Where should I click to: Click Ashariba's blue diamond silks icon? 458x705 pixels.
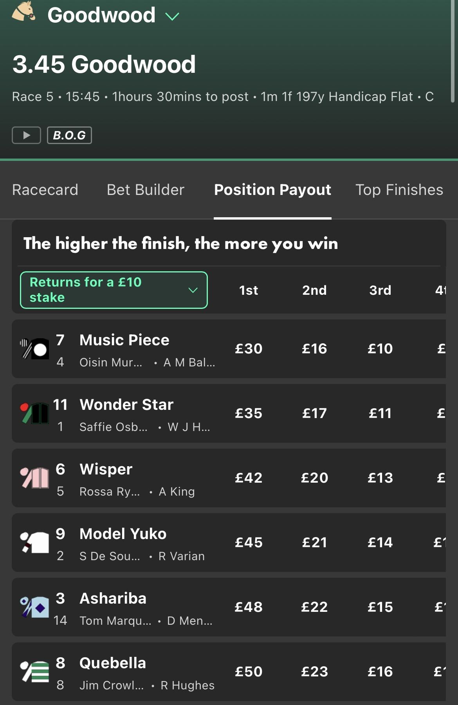[x=35, y=607]
